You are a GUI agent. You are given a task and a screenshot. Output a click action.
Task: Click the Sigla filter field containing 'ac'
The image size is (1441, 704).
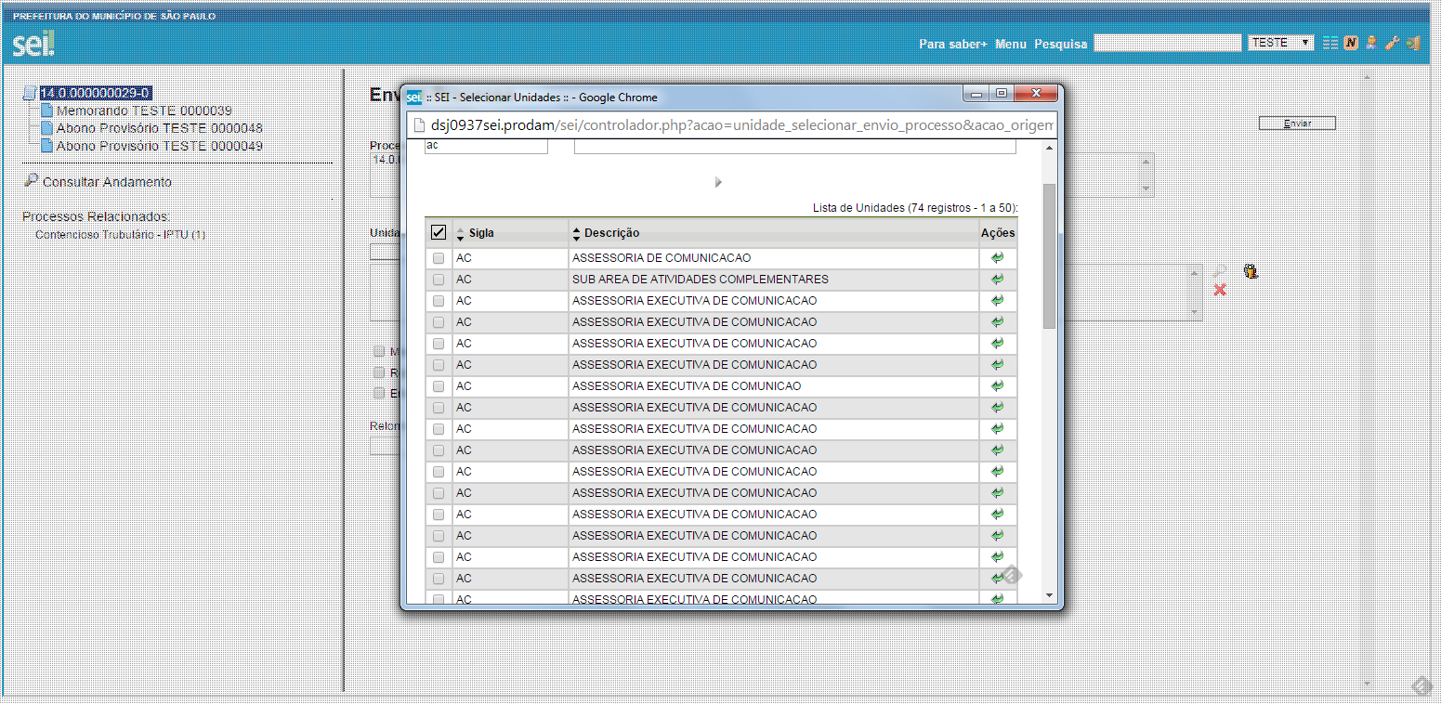[486, 147]
